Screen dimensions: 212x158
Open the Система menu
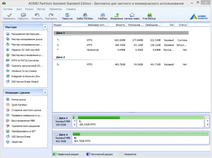tap(8, 9)
